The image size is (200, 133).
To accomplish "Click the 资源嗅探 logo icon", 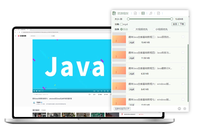I will click(114, 13).
